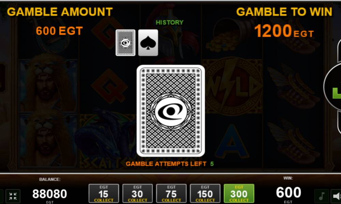Click the 88080 balance display

coord(49,194)
